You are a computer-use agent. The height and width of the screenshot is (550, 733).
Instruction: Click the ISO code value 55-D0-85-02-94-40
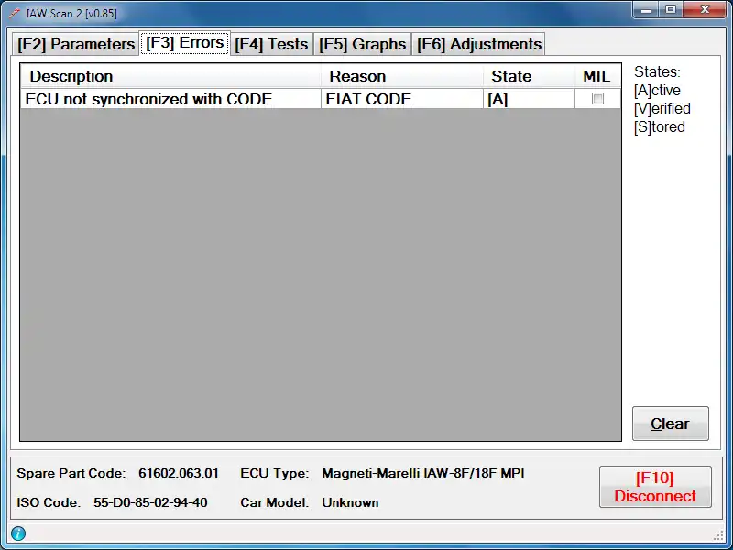(x=150, y=502)
